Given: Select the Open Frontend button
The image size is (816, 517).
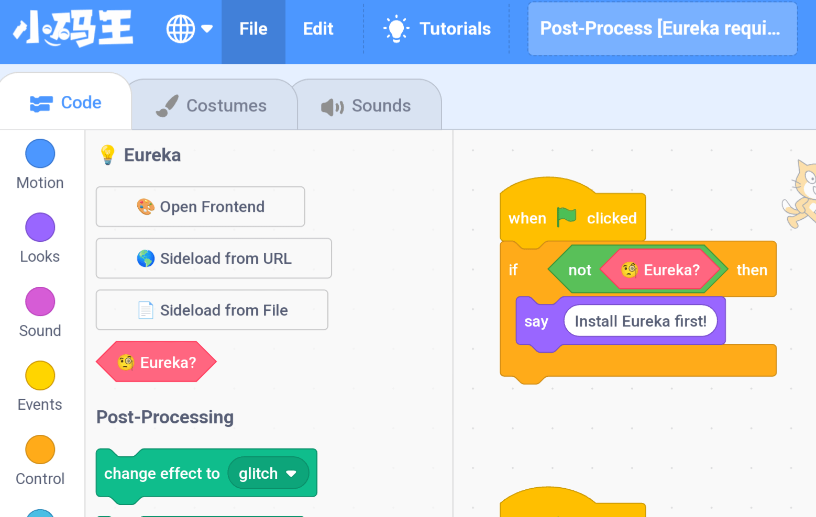Looking at the screenshot, I should point(201,207).
